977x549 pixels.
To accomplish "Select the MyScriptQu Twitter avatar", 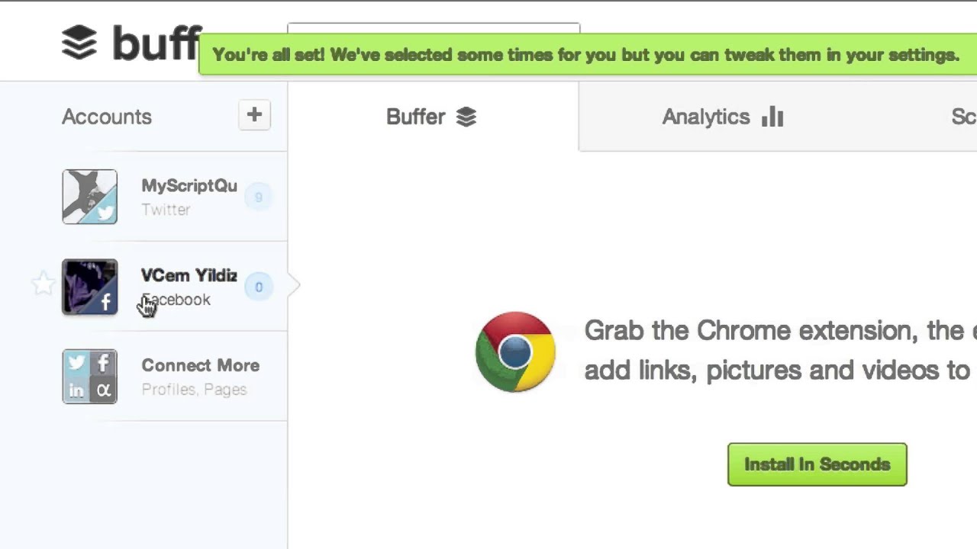I will tap(90, 197).
